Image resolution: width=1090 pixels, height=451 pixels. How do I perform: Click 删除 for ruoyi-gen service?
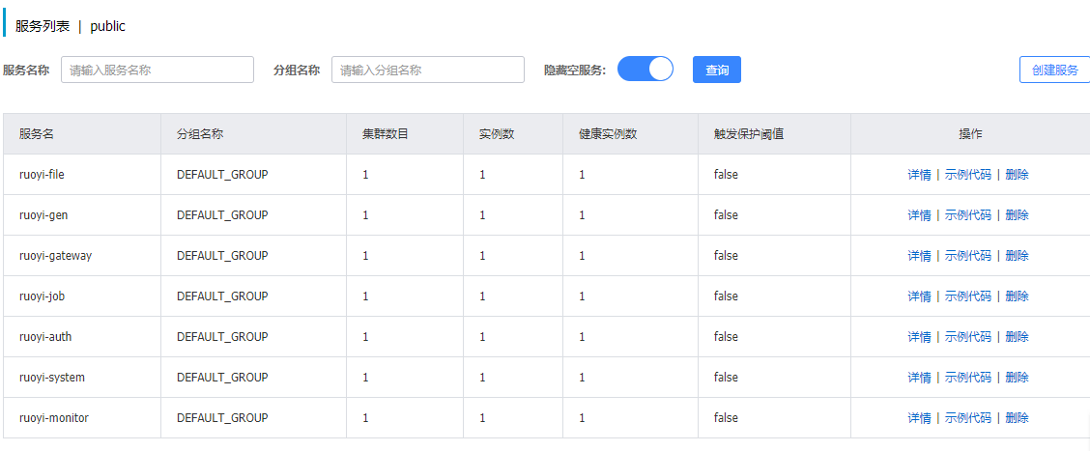point(1017,215)
